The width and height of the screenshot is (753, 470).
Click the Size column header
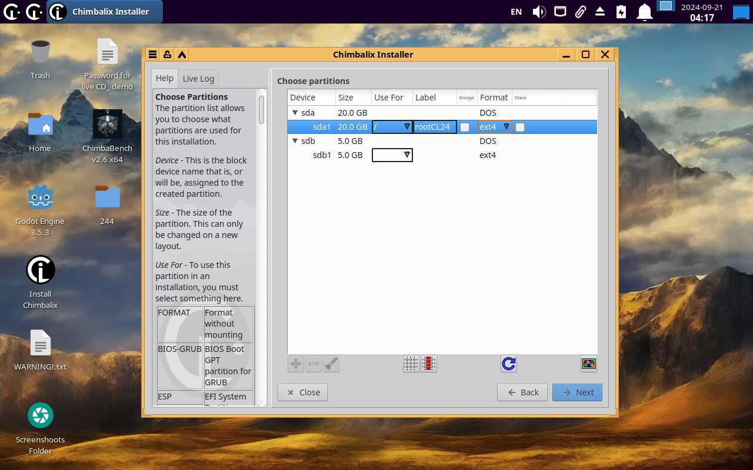click(x=354, y=98)
